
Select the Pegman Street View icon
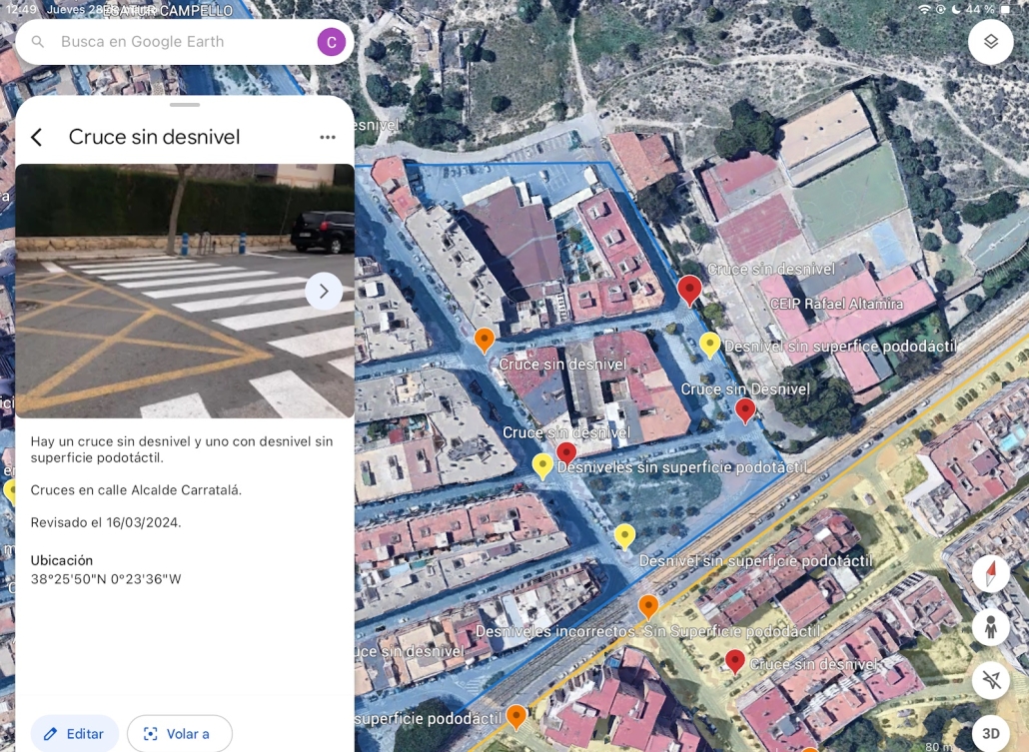[989, 627]
